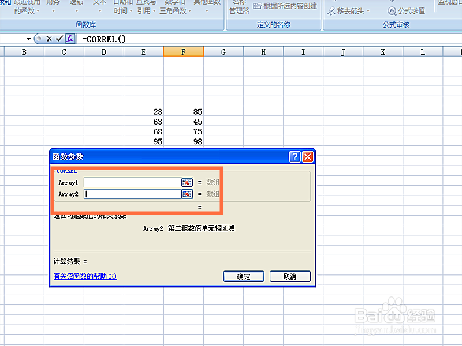The height and width of the screenshot is (346, 462).
Task: Select cell containing 68
Action: [144, 131]
